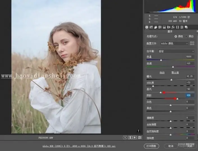Image resolution: width=198 pixels, height=151 pixels.
Task: Click the warning triangle icon on preview
Action: [138, 131]
